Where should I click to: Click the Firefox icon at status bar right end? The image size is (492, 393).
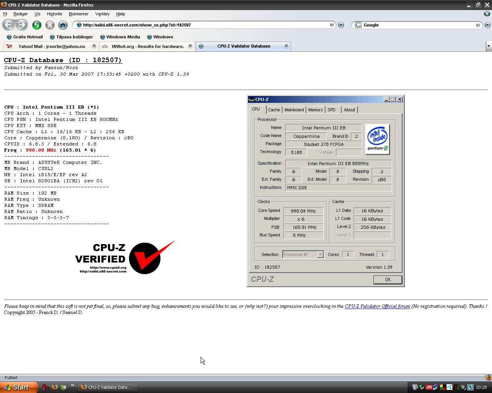[489, 378]
